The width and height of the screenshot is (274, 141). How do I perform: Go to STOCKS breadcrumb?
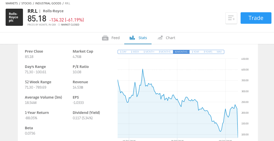click(x=26, y=3)
